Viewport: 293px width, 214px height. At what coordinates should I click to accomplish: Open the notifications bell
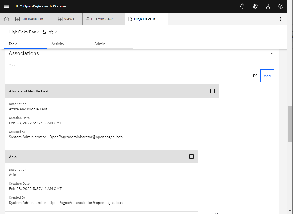[x=242, y=6]
